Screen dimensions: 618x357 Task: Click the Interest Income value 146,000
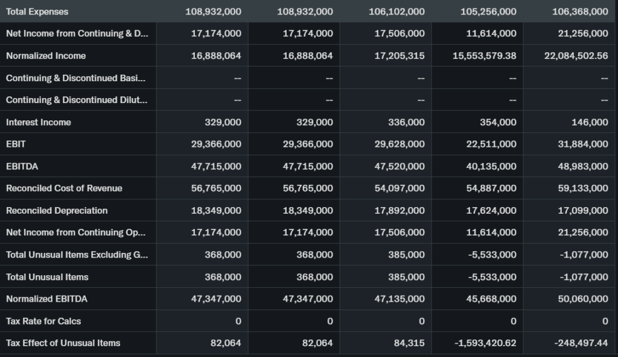point(590,122)
